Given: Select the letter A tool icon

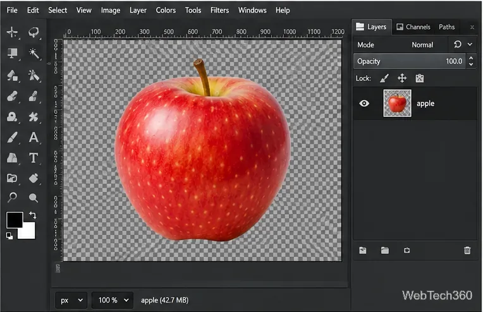Looking at the screenshot, I should coord(34,137).
